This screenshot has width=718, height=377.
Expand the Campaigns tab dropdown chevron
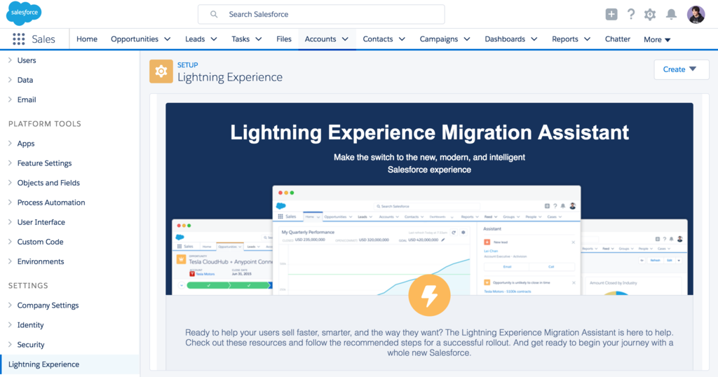[x=467, y=39]
